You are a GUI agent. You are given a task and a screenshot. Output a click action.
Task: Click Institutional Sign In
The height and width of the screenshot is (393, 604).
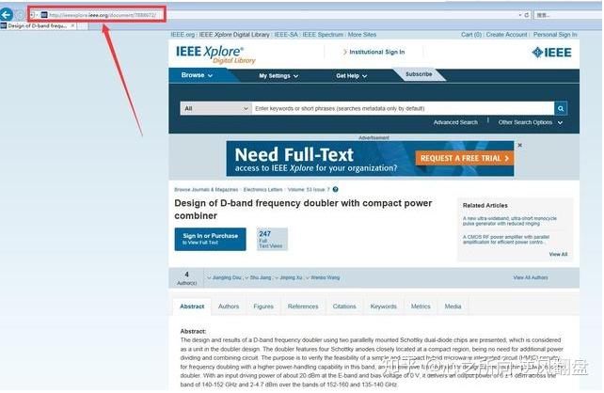point(376,52)
